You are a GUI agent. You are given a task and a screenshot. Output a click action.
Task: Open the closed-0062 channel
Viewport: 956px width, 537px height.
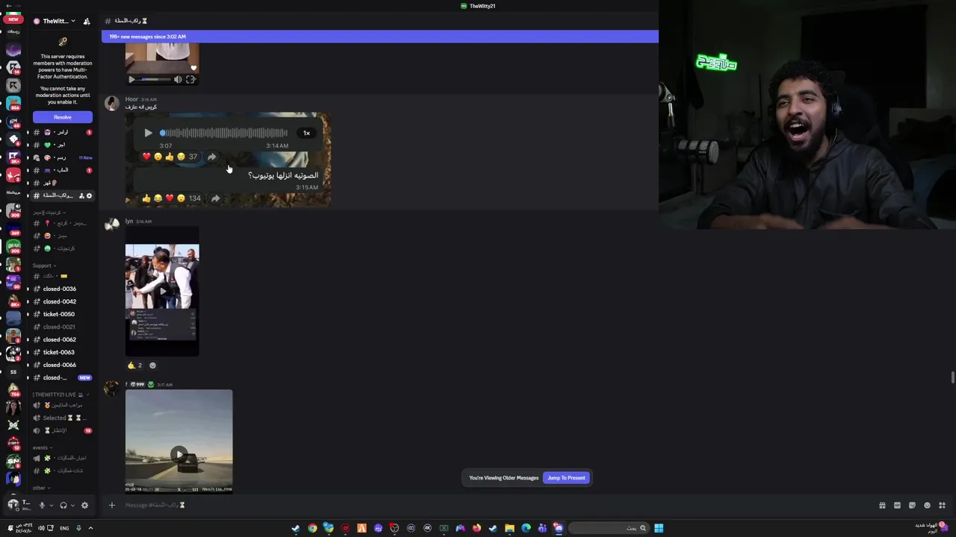click(60, 339)
